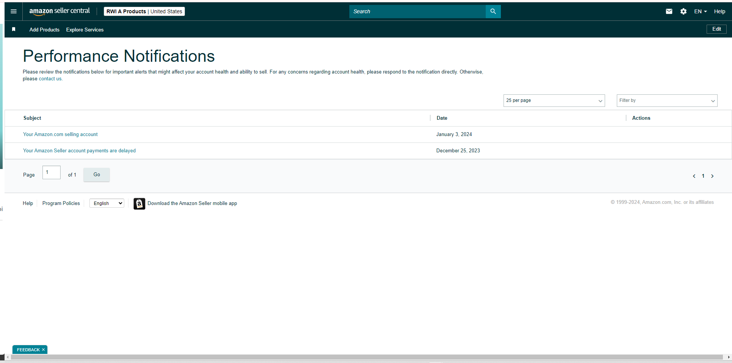Open 'Your Amazon Seller account payments are delayed' notification

(x=79, y=151)
